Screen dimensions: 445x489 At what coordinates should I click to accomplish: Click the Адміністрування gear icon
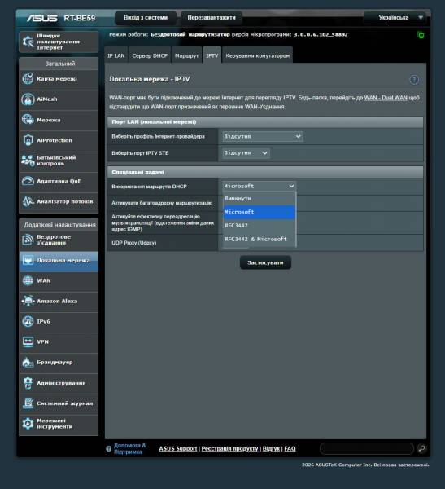tap(28, 383)
